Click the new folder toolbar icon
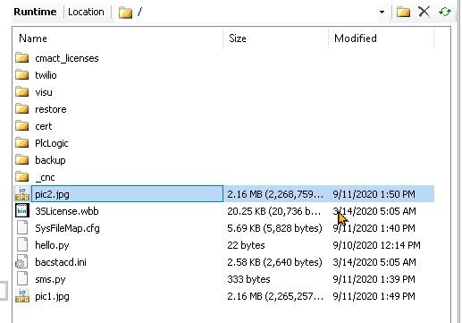462x323 pixels. 403,12
